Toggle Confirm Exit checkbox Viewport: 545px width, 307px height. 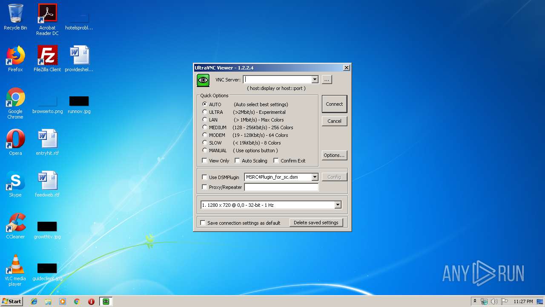coord(276,161)
